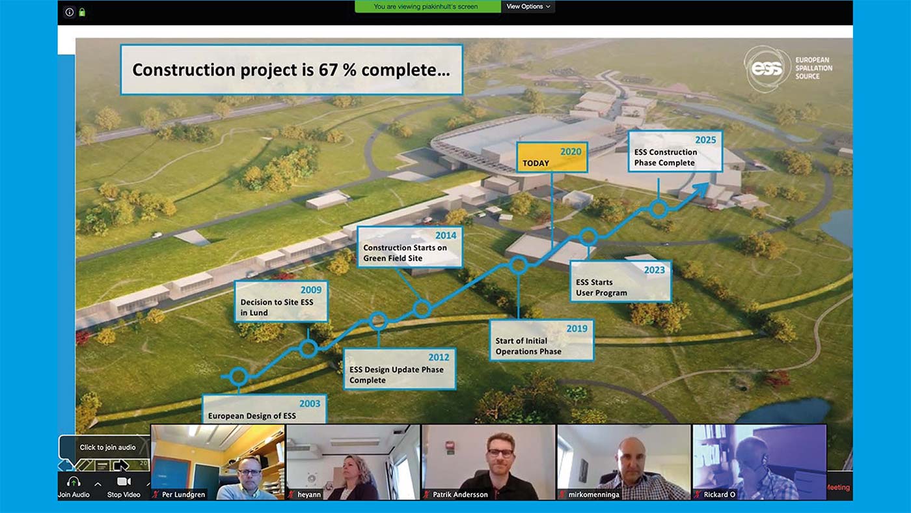This screenshot has width=911, height=513.
Task: Open the View Options dropdown
Action: [528, 7]
